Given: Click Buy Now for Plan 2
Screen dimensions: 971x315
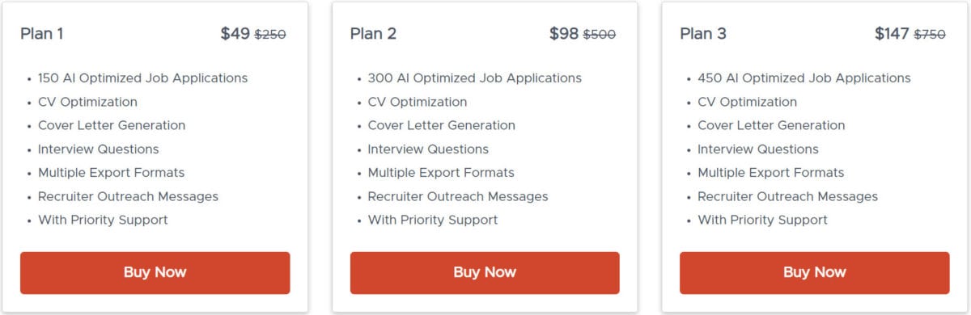Looking at the screenshot, I should click(485, 272).
